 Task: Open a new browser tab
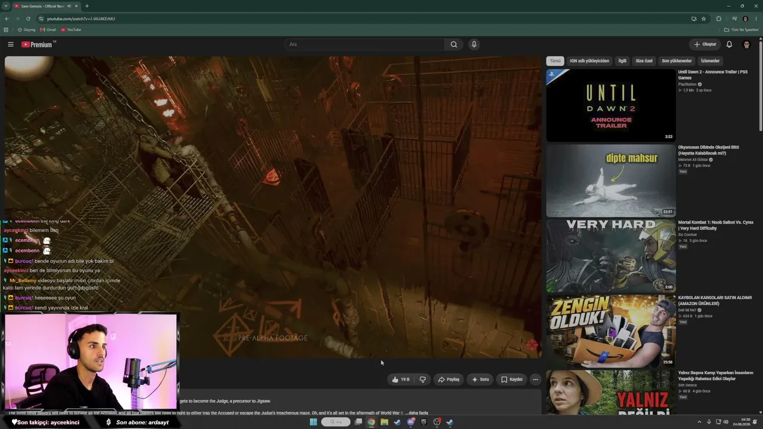pos(87,6)
